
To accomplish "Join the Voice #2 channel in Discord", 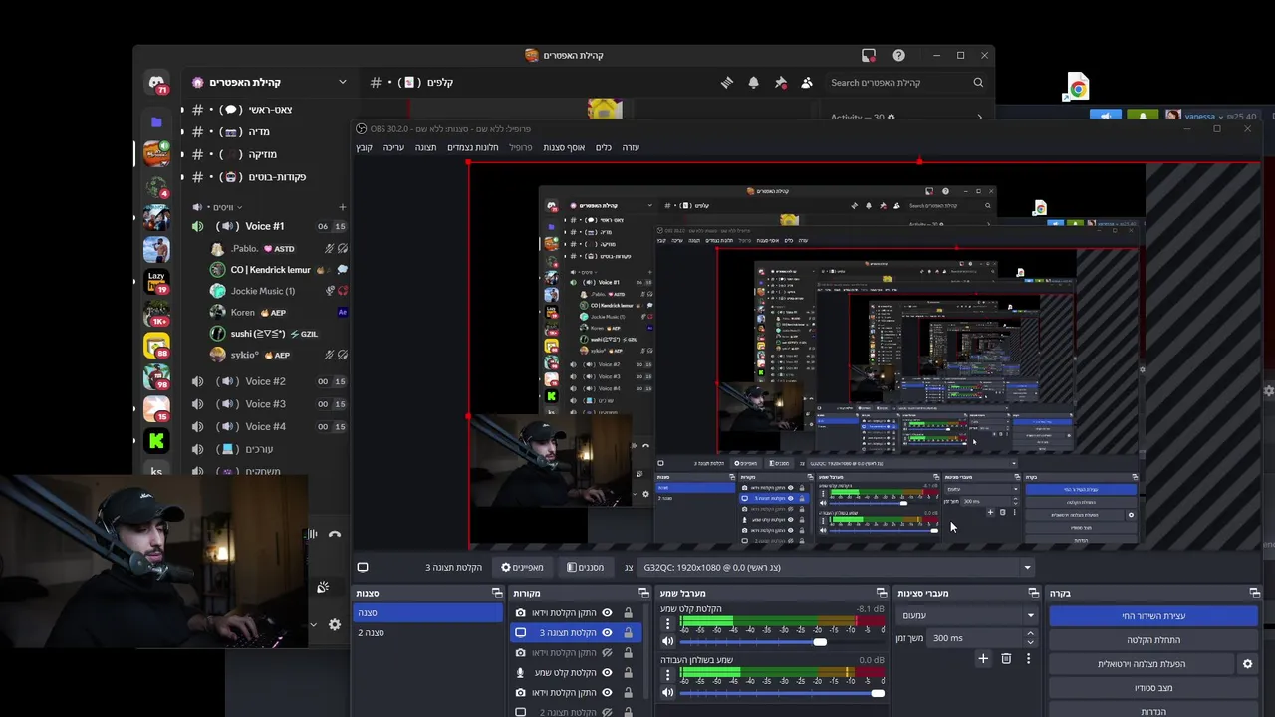I will 265,381.
